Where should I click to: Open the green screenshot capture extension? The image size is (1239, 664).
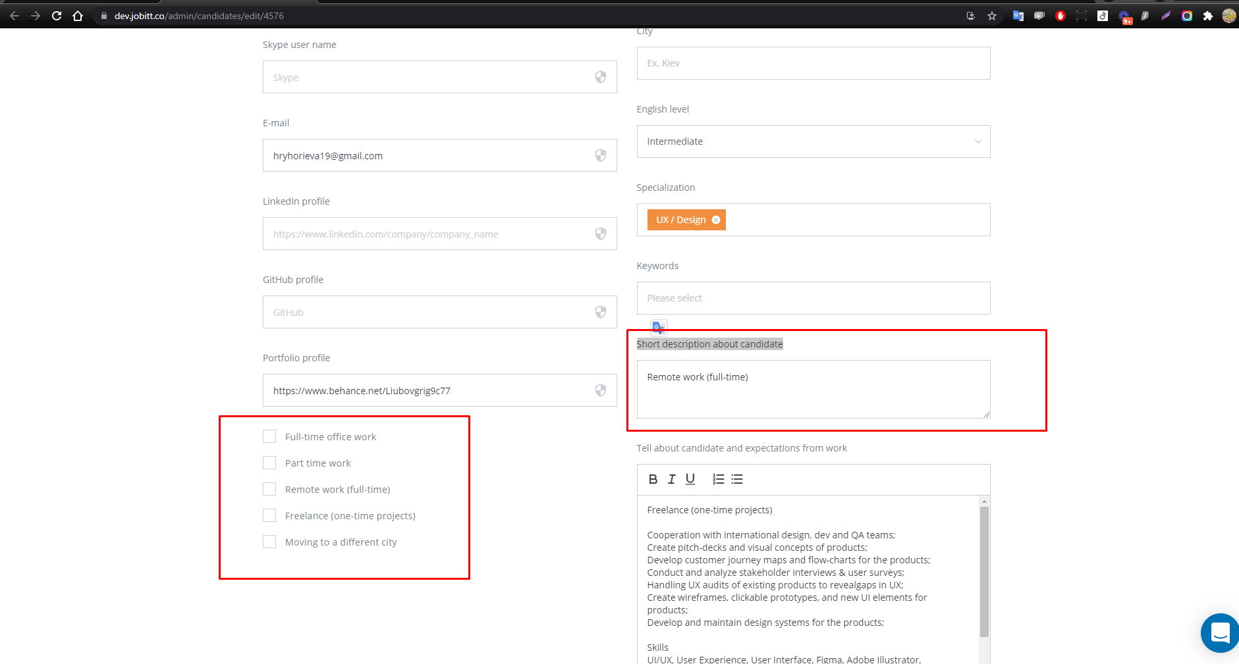point(1082,16)
